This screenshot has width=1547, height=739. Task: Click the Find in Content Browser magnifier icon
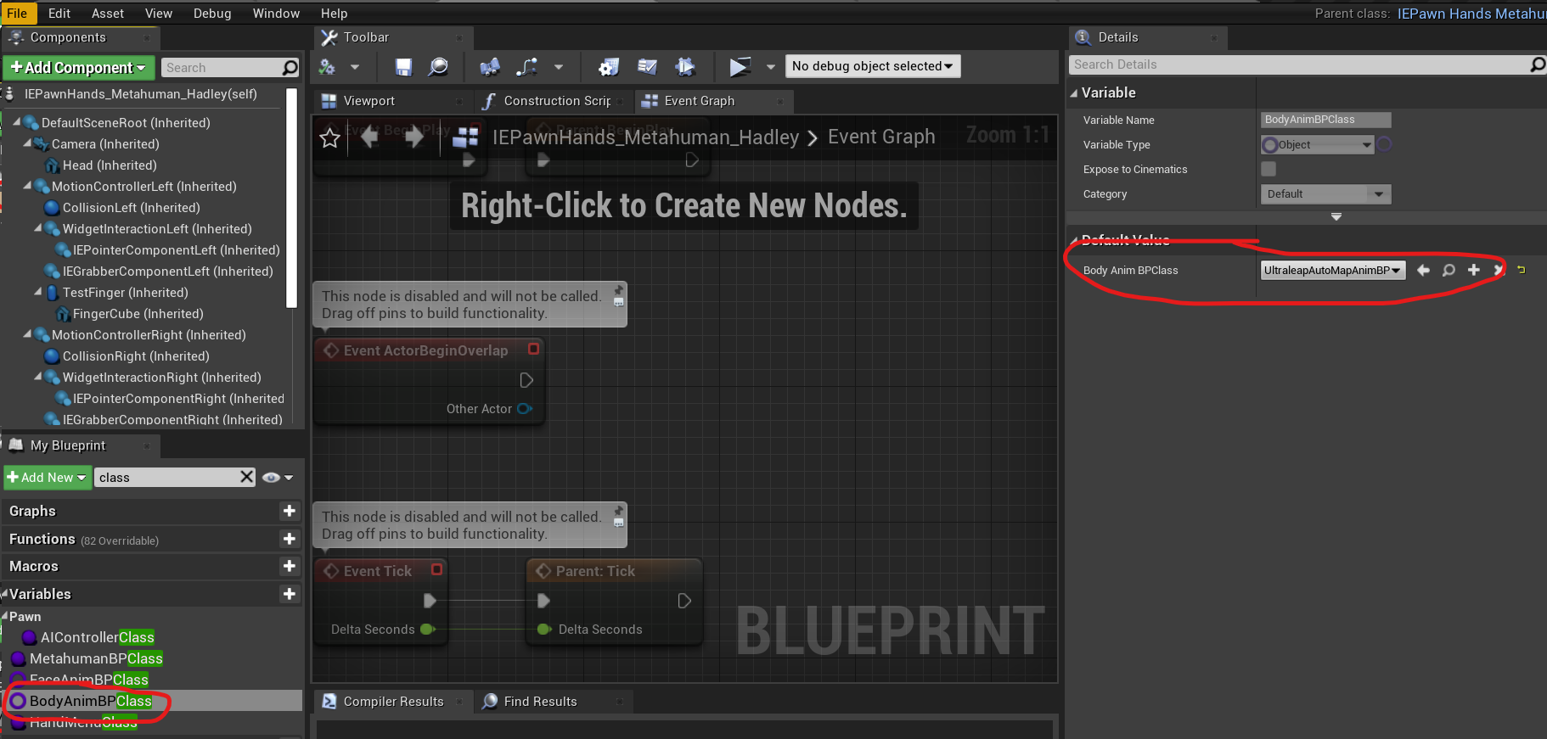pos(438,66)
